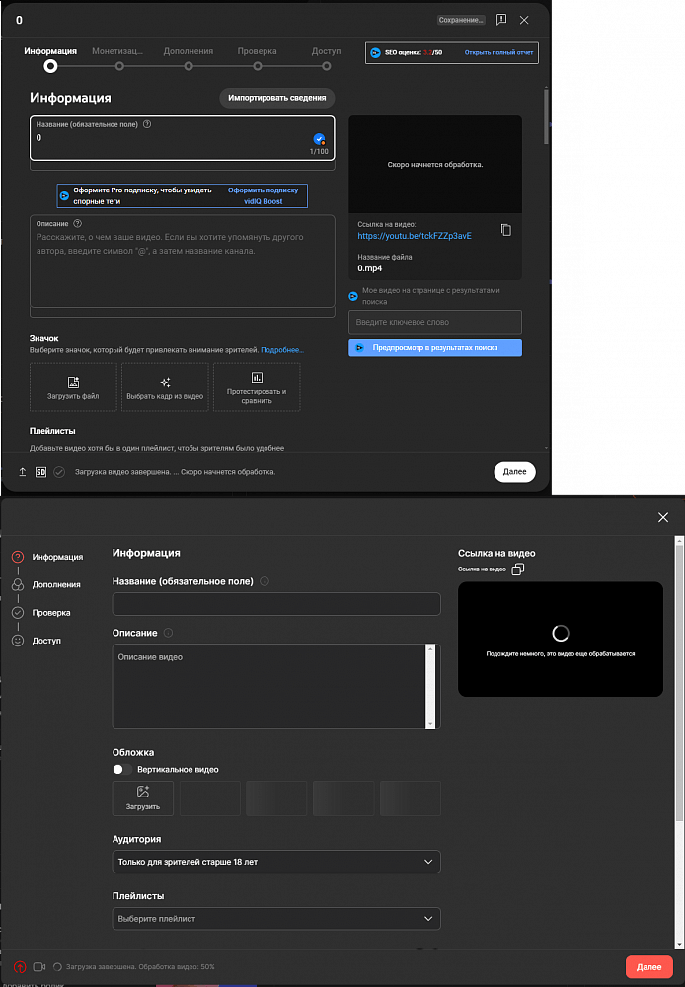Click the checks complete circle icon

click(x=59, y=472)
